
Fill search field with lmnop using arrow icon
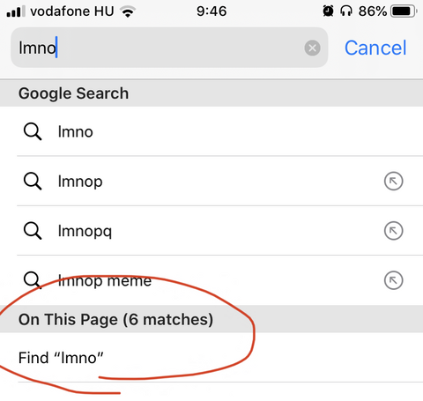(x=393, y=181)
